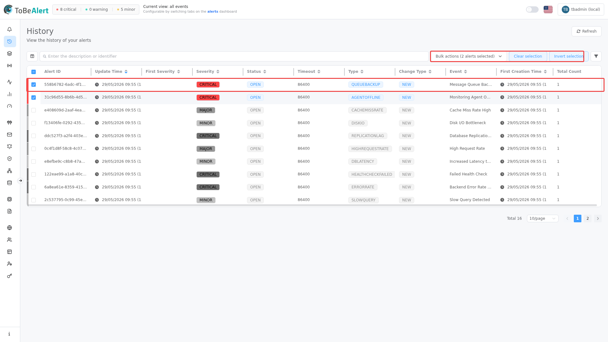Open tbadmin (local) user menu
Screen dimensions: 608x342
tap(581, 9)
